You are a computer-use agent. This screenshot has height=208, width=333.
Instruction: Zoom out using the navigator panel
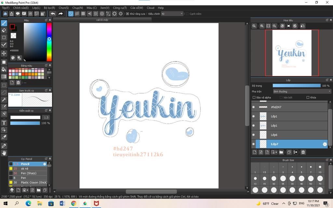pyautogui.click(x=274, y=26)
